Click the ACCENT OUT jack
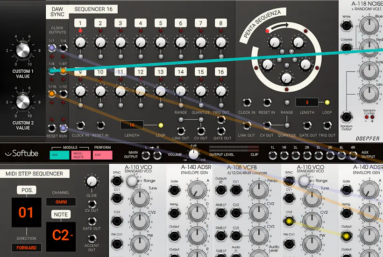This screenshot has height=257, width=383. click(92, 238)
